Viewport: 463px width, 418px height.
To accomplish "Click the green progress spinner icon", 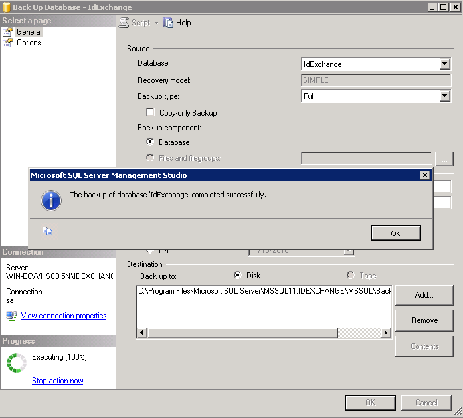I will [x=17, y=363].
